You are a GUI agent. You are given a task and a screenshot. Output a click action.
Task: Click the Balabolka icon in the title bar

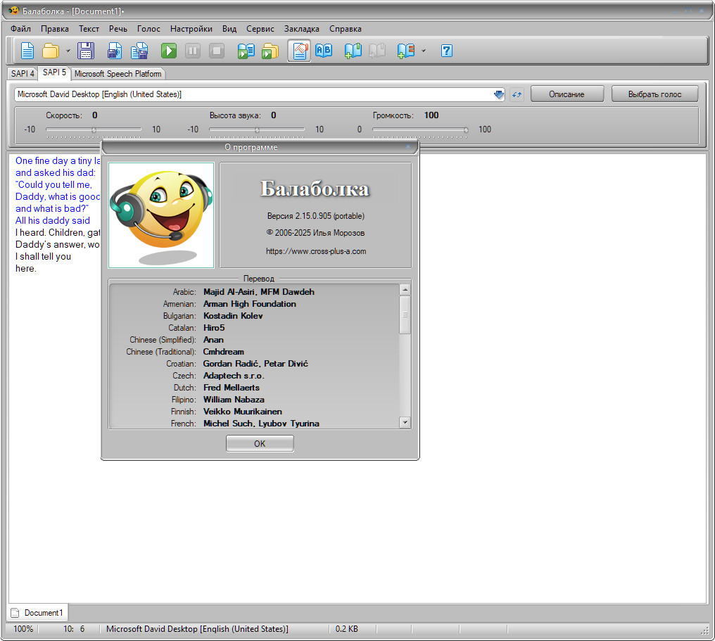13,11
